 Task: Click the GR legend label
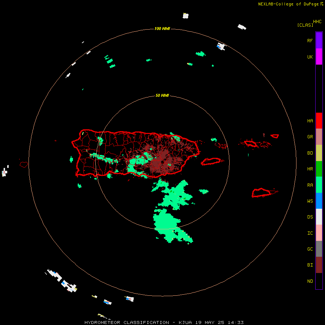(x=310, y=137)
